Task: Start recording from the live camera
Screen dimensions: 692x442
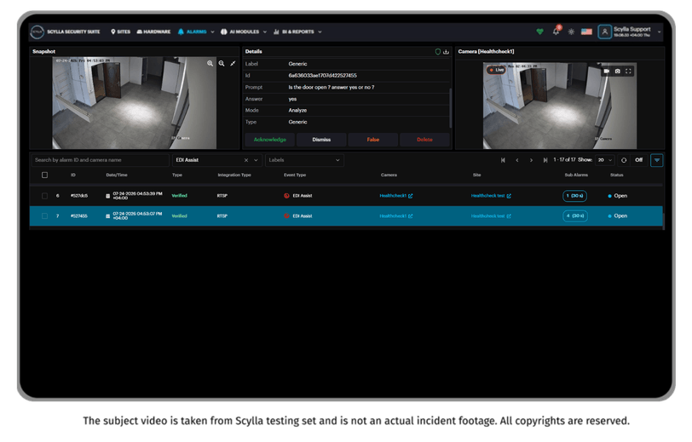Action: tap(607, 71)
